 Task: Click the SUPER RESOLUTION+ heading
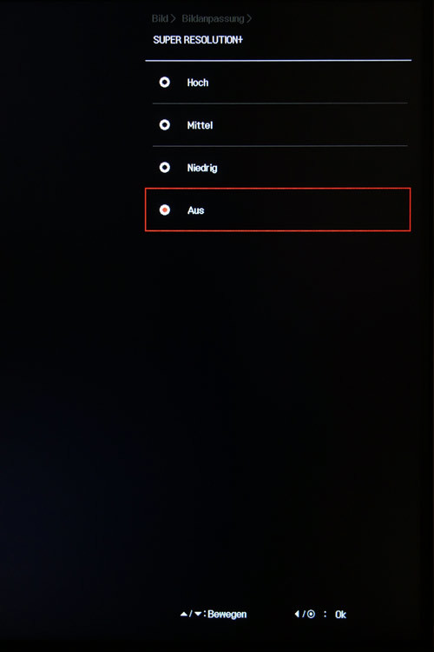click(198, 40)
